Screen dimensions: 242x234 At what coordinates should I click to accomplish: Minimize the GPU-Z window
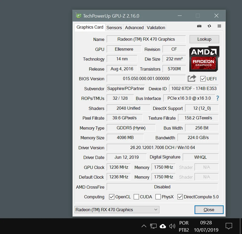(x=180, y=16)
